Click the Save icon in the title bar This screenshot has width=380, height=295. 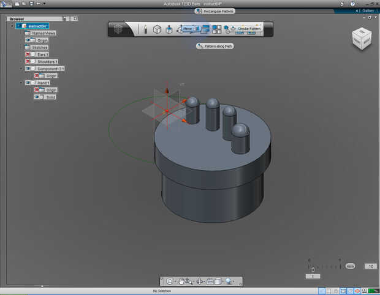coord(31,4)
